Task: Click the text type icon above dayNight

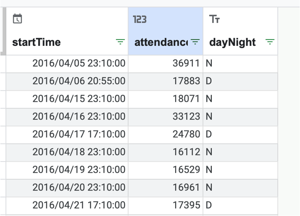Action: coord(214,19)
